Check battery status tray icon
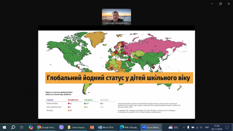The image size is (233, 131). [193, 127]
